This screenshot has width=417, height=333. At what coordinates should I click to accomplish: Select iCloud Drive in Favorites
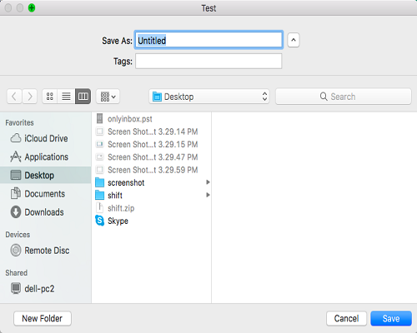coord(45,138)
